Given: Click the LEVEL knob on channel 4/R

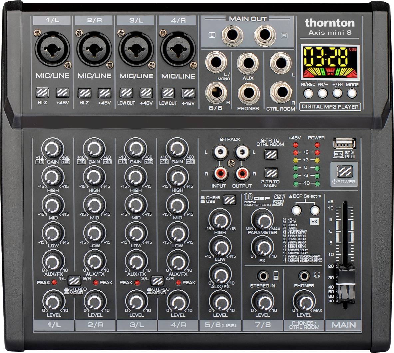Looking at the screenshot, I should (x=178, y=301).
